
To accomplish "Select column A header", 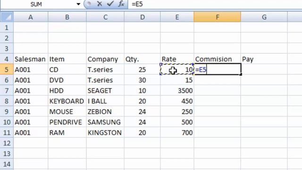I will pyautogui.click(x=31, y=17).
